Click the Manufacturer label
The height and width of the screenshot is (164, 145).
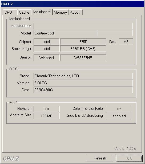pyautogui.click(x=21, y=26)
